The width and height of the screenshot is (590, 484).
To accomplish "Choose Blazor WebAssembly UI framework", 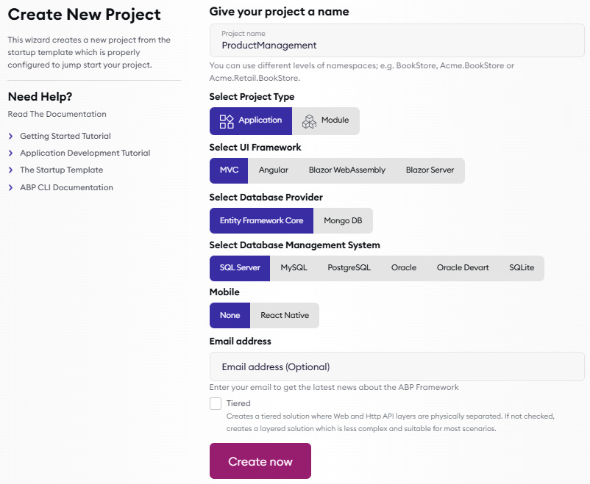I will (x=346, y=170).
